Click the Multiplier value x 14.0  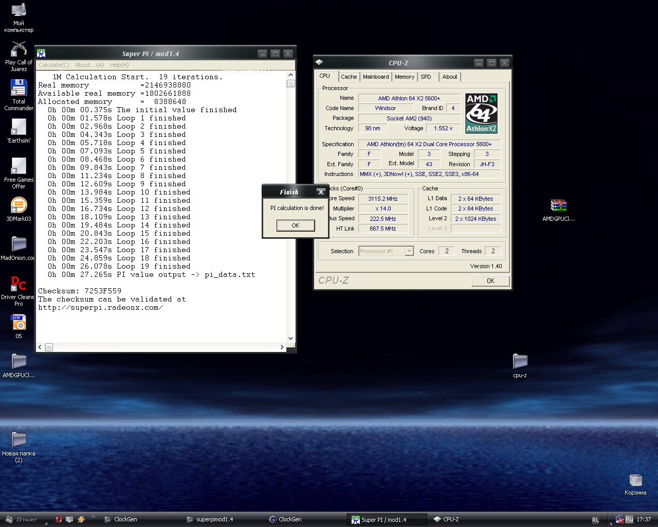[x=383, y=208]
